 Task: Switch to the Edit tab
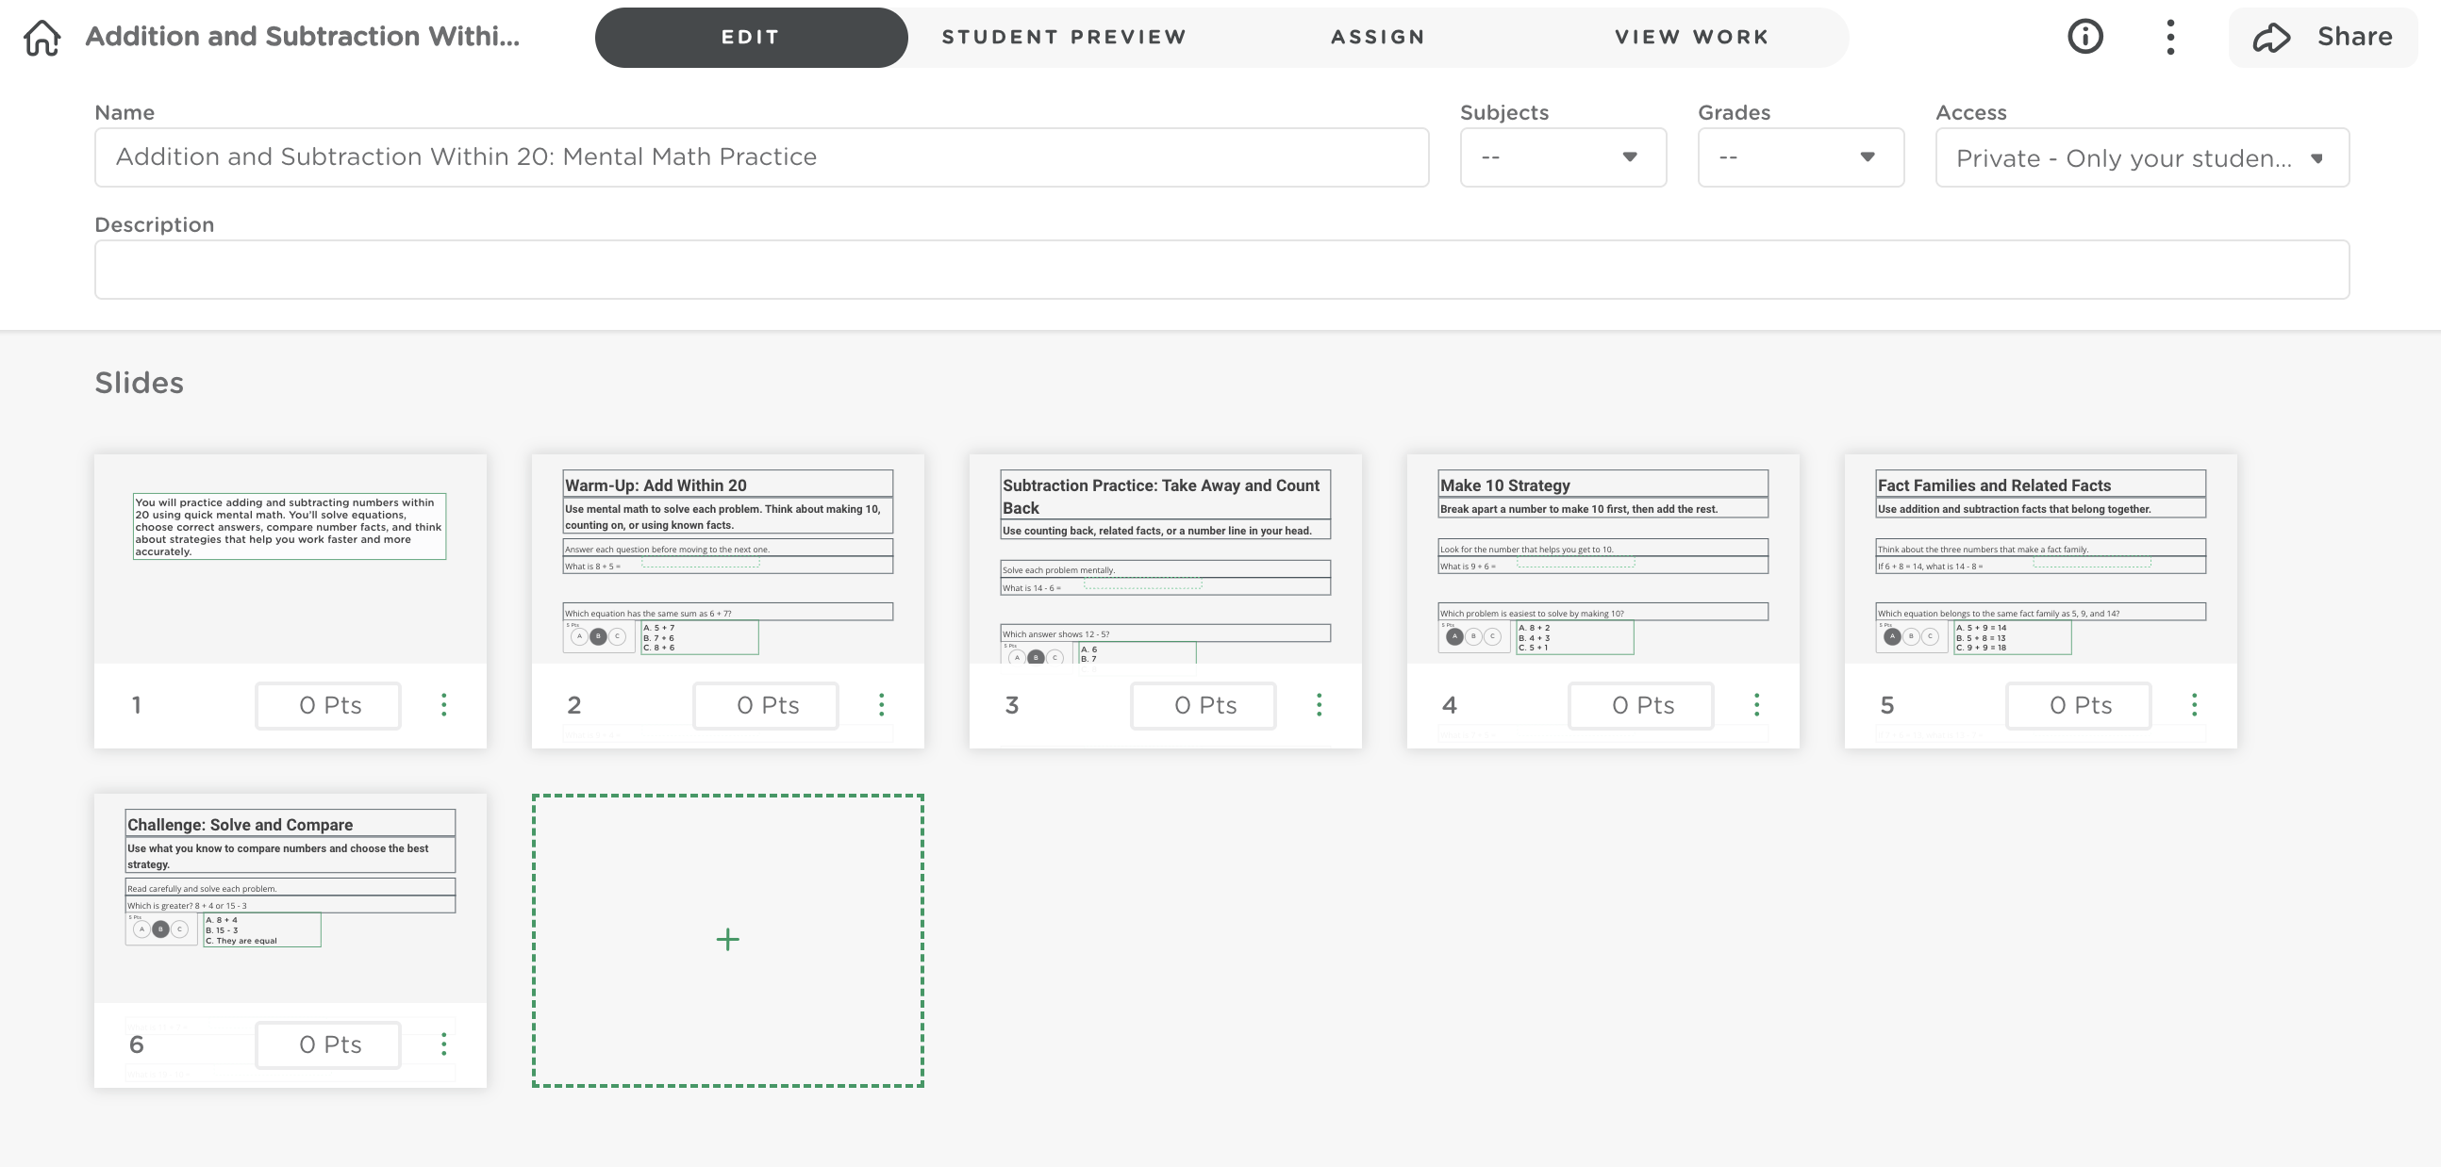(x=751, y=37)
